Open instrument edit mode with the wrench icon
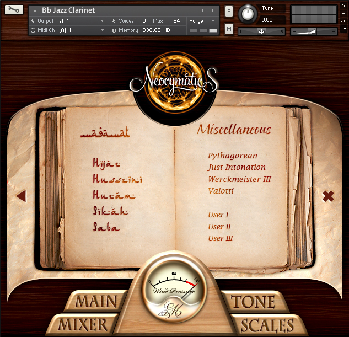The image size is (349, 337). tap(14, 10)
